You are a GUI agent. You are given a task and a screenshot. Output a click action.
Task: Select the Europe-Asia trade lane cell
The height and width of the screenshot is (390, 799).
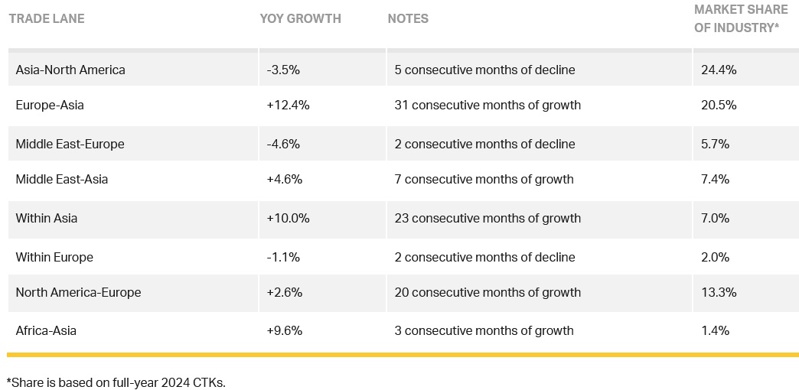coord(50,105)
